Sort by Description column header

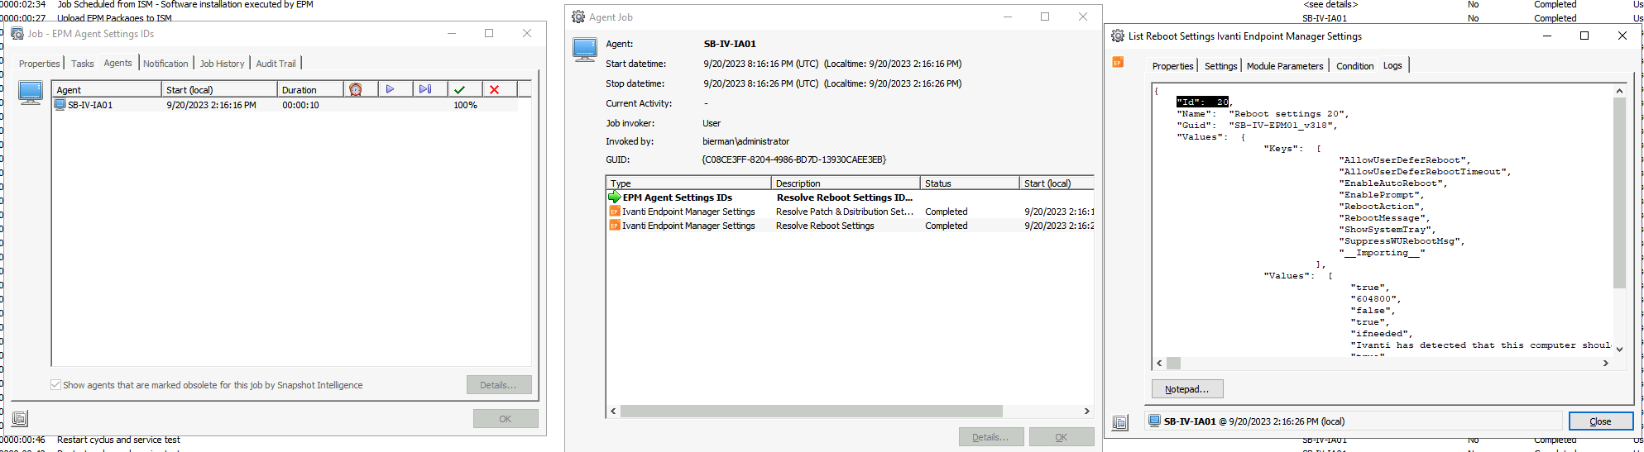coord(846,183)
